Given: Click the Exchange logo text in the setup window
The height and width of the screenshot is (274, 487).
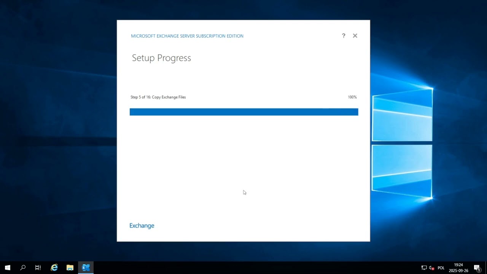Looking at the screenshot, I should tap(142, 226).
